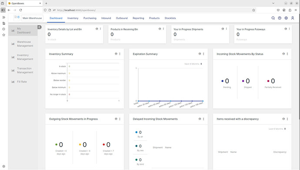
Task: Open the global search magnifier icon
Action: pyautogui.click(x=273, y=18)
